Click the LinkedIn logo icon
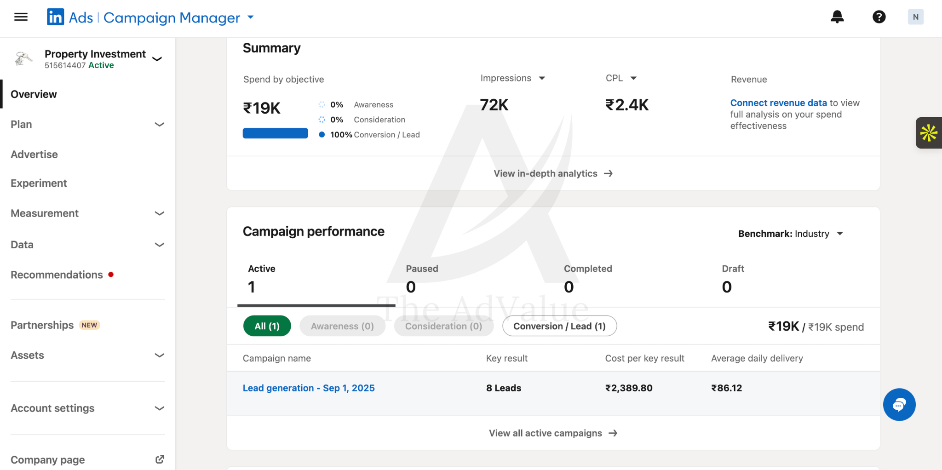 click(56, 17)
